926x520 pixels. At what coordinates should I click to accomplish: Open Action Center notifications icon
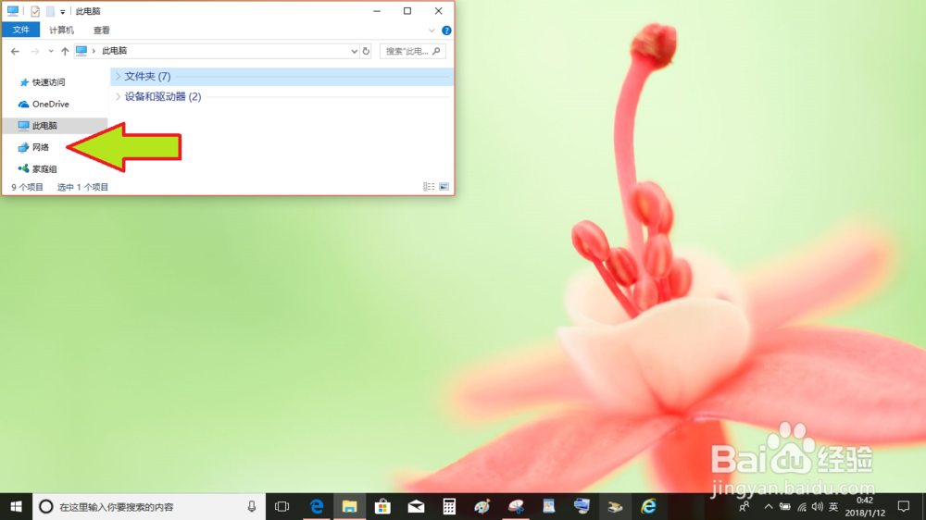click(904, 506)
